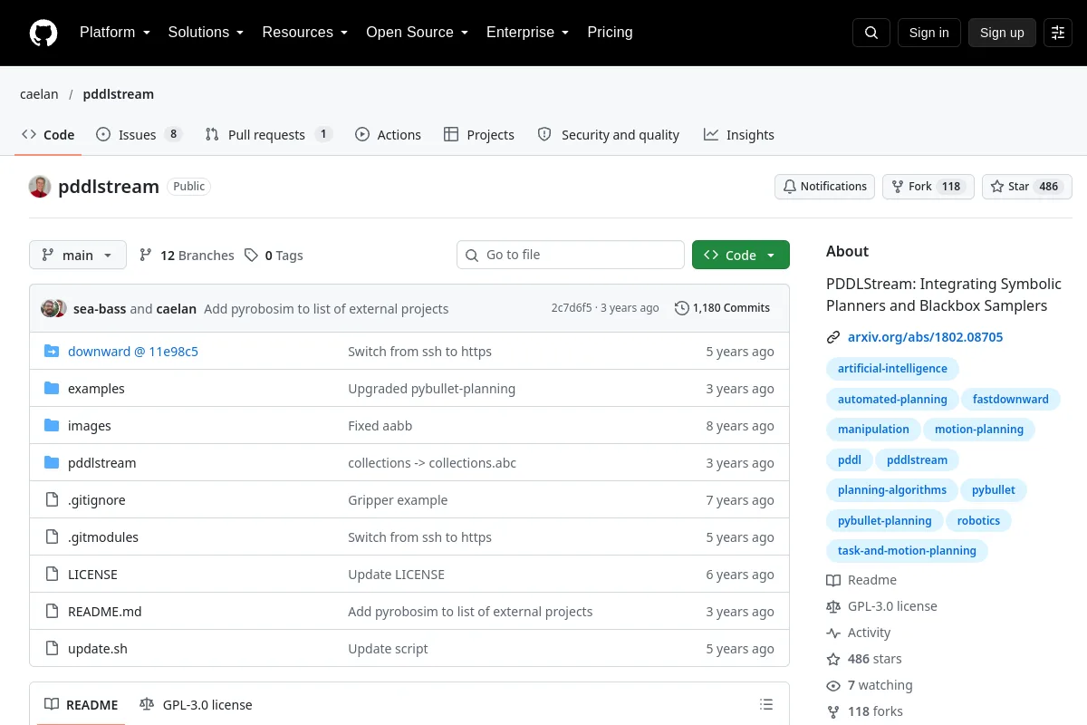Open the examples folder icon

pos(52,389)
